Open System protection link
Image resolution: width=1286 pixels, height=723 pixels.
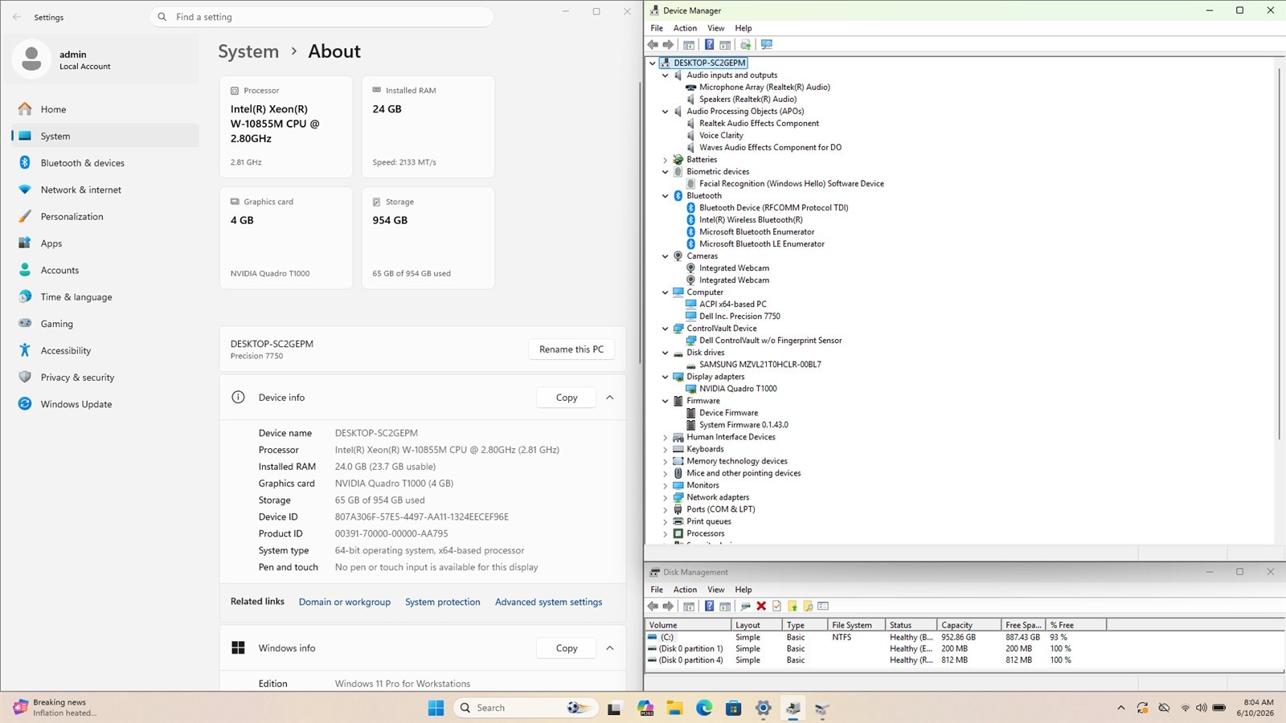coord(443,602)
